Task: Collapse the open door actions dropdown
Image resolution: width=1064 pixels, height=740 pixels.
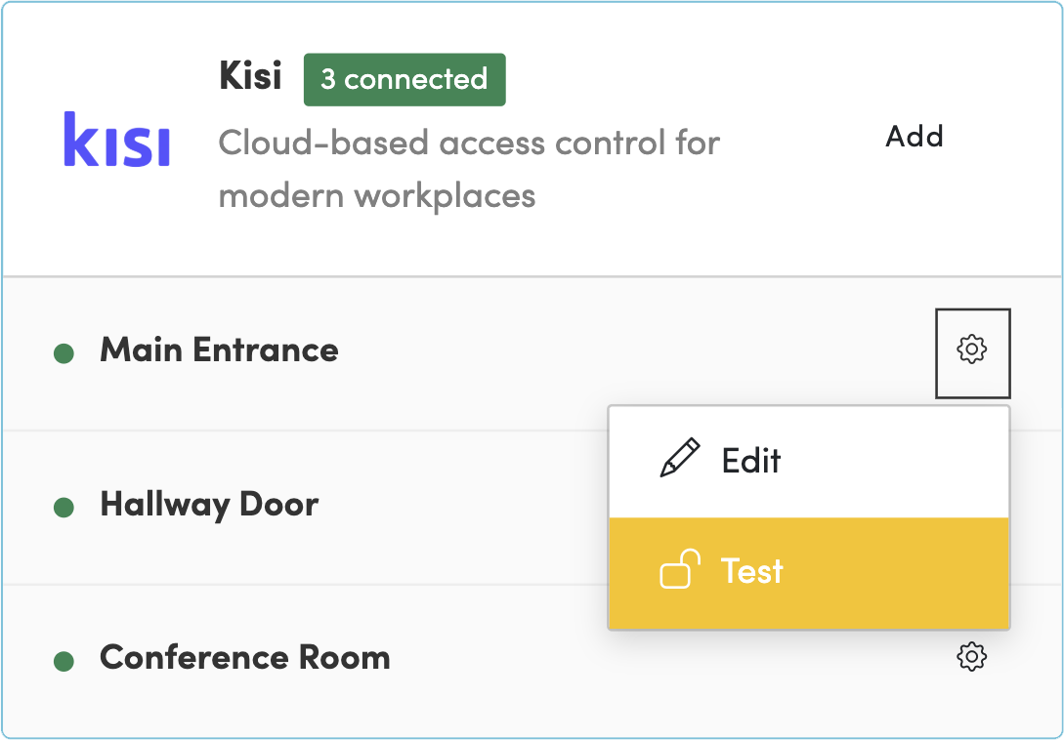Action: point(972,352)
